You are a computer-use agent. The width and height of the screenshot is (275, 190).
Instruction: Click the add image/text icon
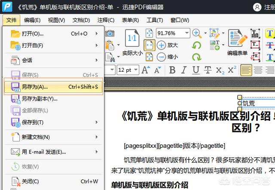click(x=215, y=45)
